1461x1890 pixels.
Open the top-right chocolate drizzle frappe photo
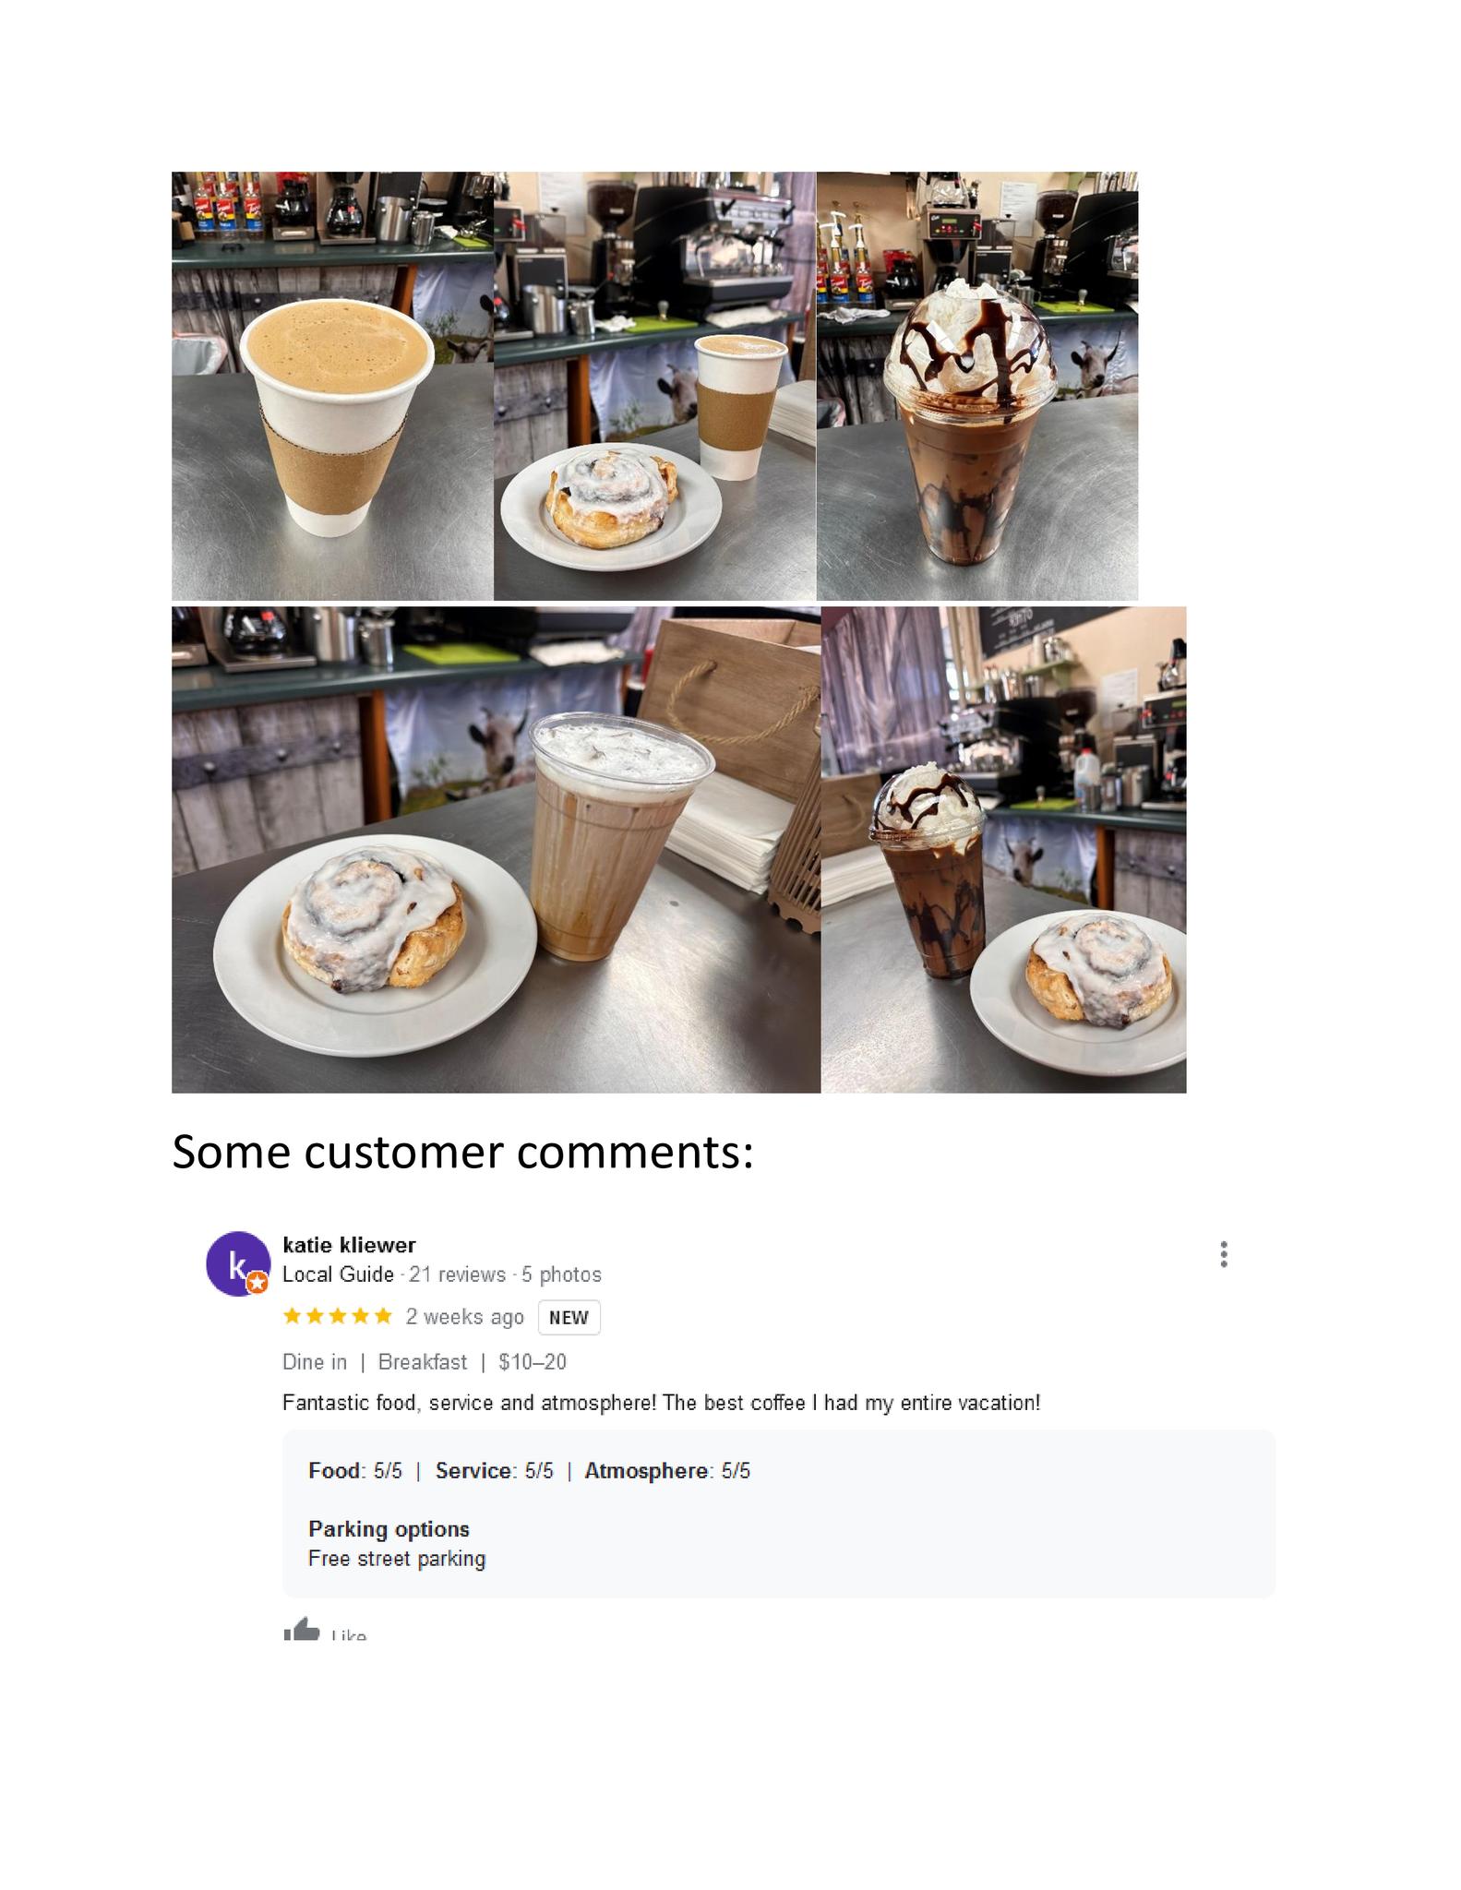point(977,386)
